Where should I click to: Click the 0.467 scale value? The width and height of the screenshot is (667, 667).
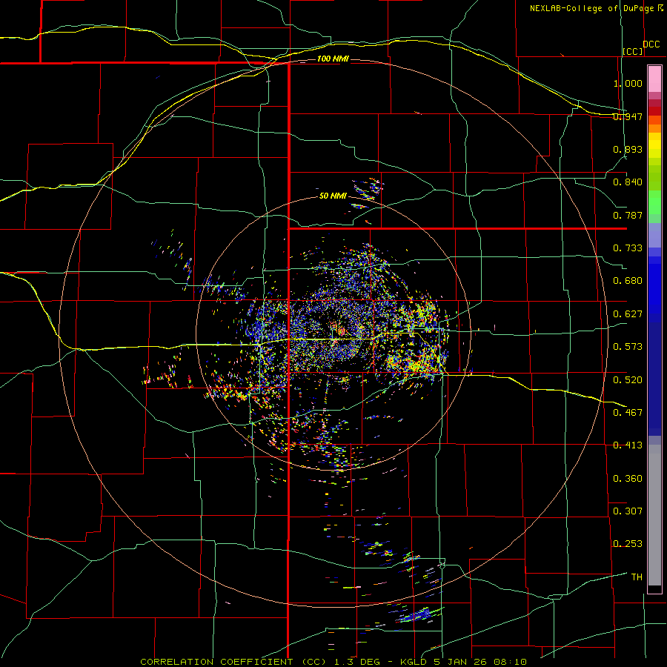point(628,413)
